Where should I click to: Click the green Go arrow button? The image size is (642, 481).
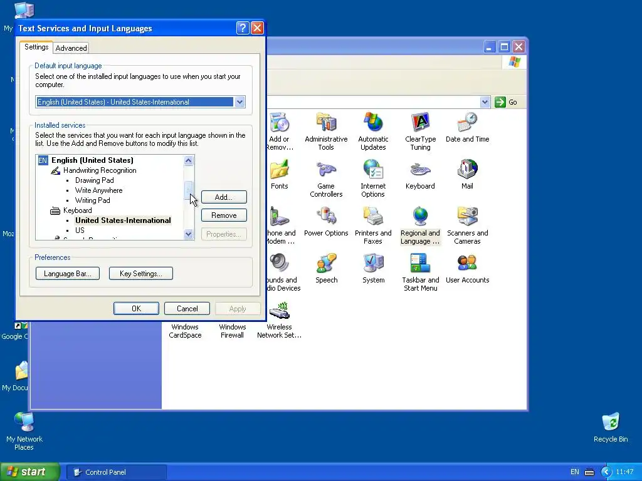500,102
